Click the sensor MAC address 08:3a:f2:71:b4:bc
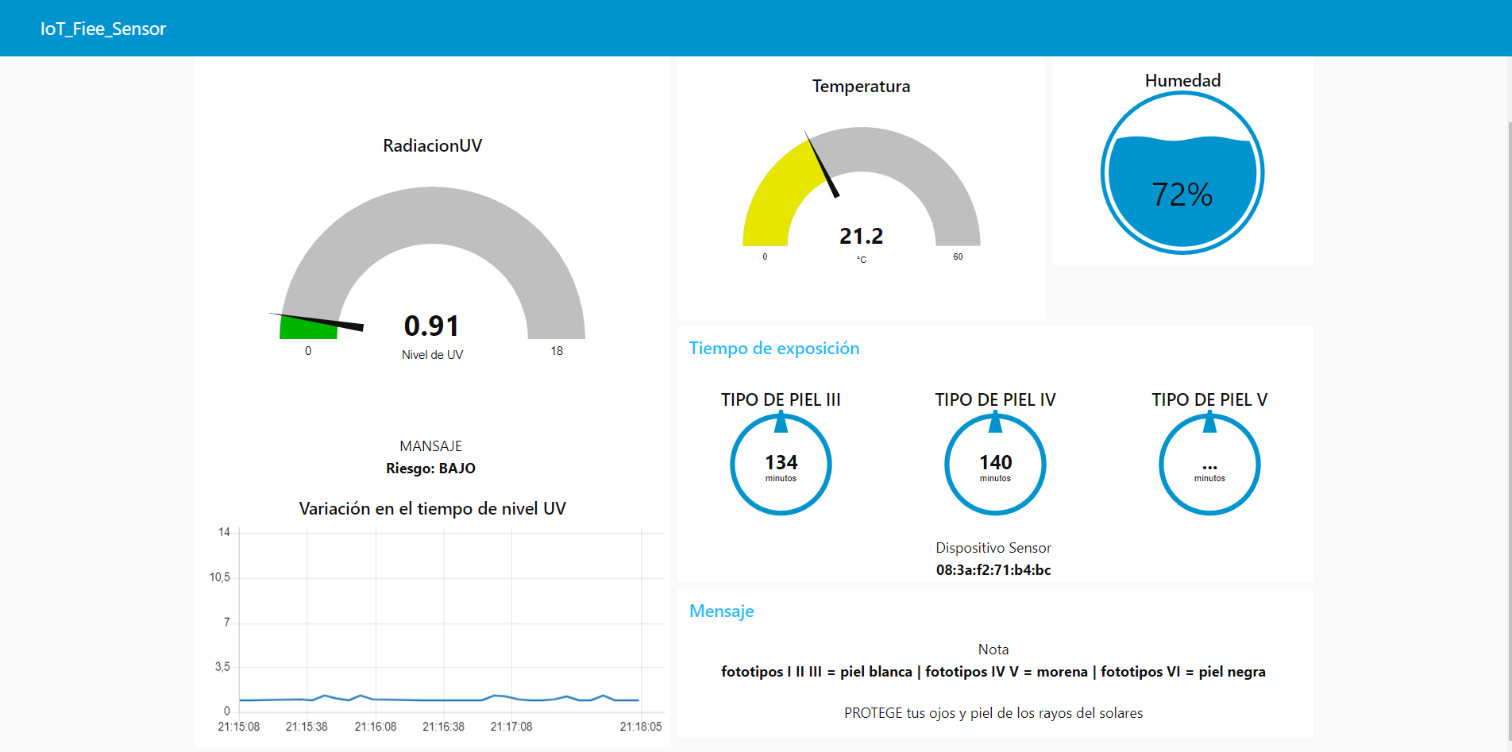1512x752 pixels. coord(993,570)
